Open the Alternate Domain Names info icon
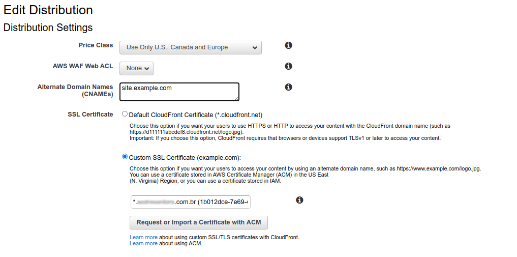This screenshot has width=517, height=257. click(x=288, y=87)
